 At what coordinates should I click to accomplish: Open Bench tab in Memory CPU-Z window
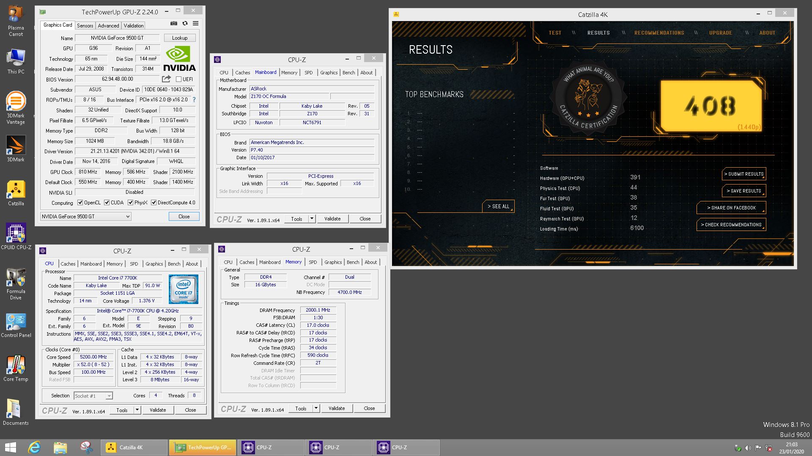pyautogui.click(x=353, y=262)
